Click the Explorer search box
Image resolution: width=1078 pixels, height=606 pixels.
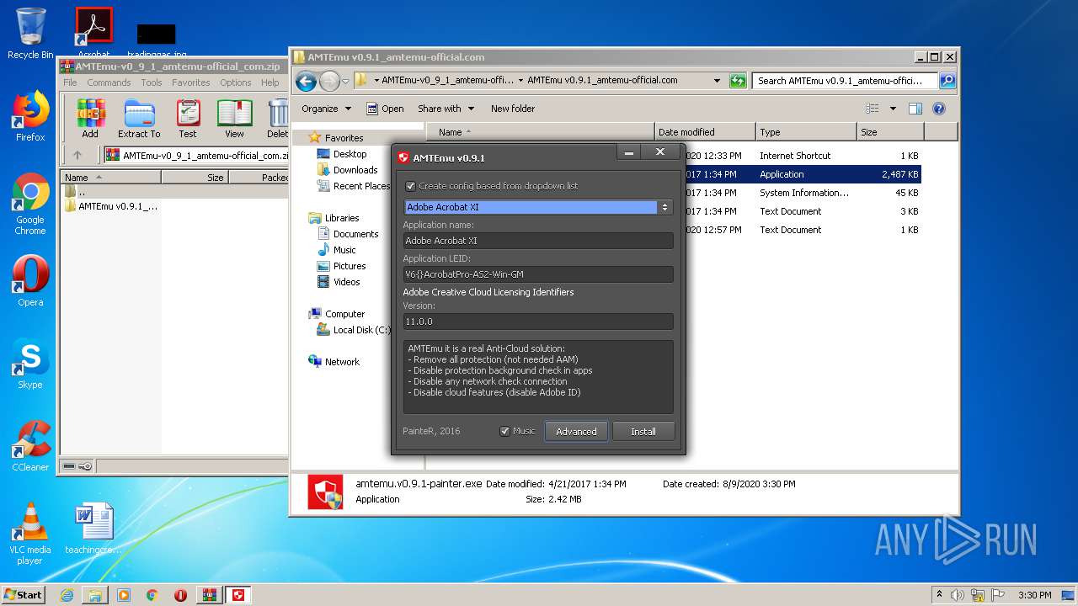tap(845, 81)
